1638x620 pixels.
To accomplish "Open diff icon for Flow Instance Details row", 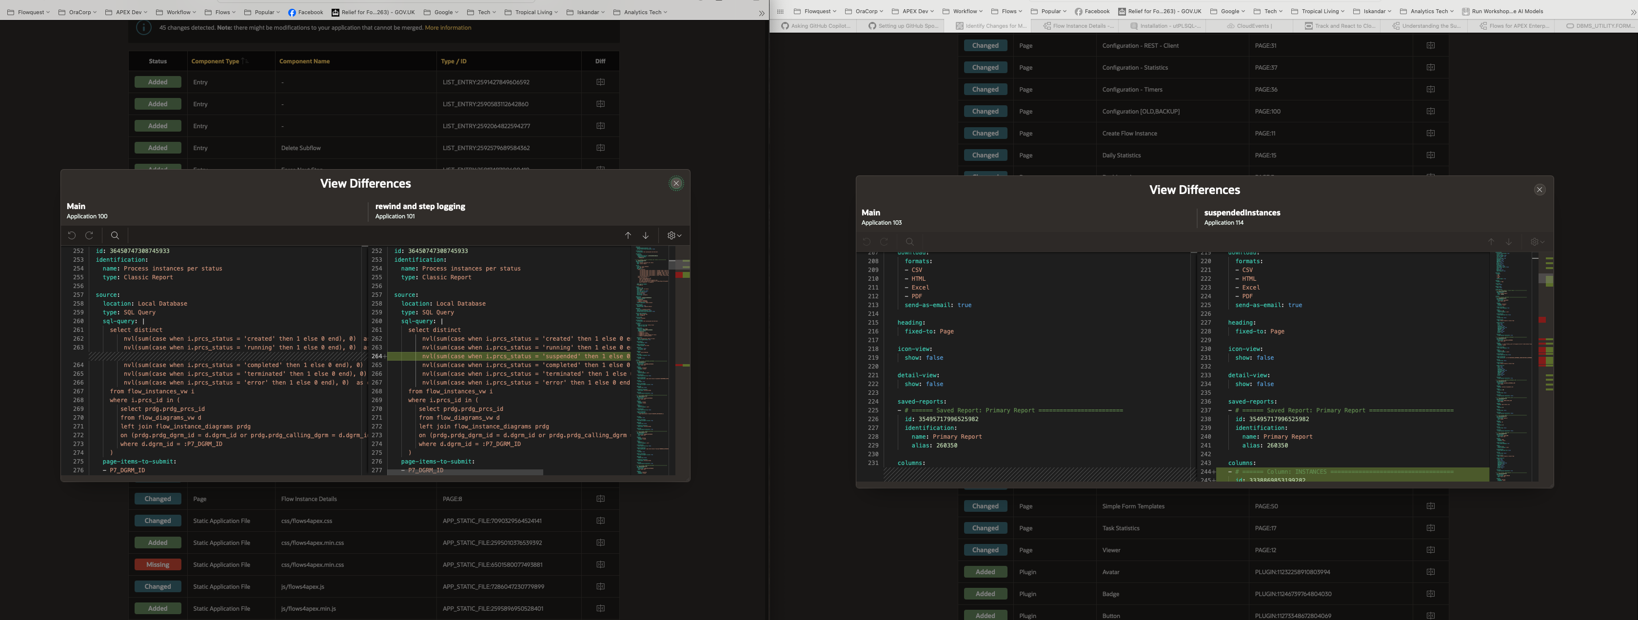I will [x=600, y=499].
